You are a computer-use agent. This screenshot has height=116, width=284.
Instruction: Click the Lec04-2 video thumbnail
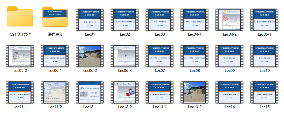click(x=230, y=20)
